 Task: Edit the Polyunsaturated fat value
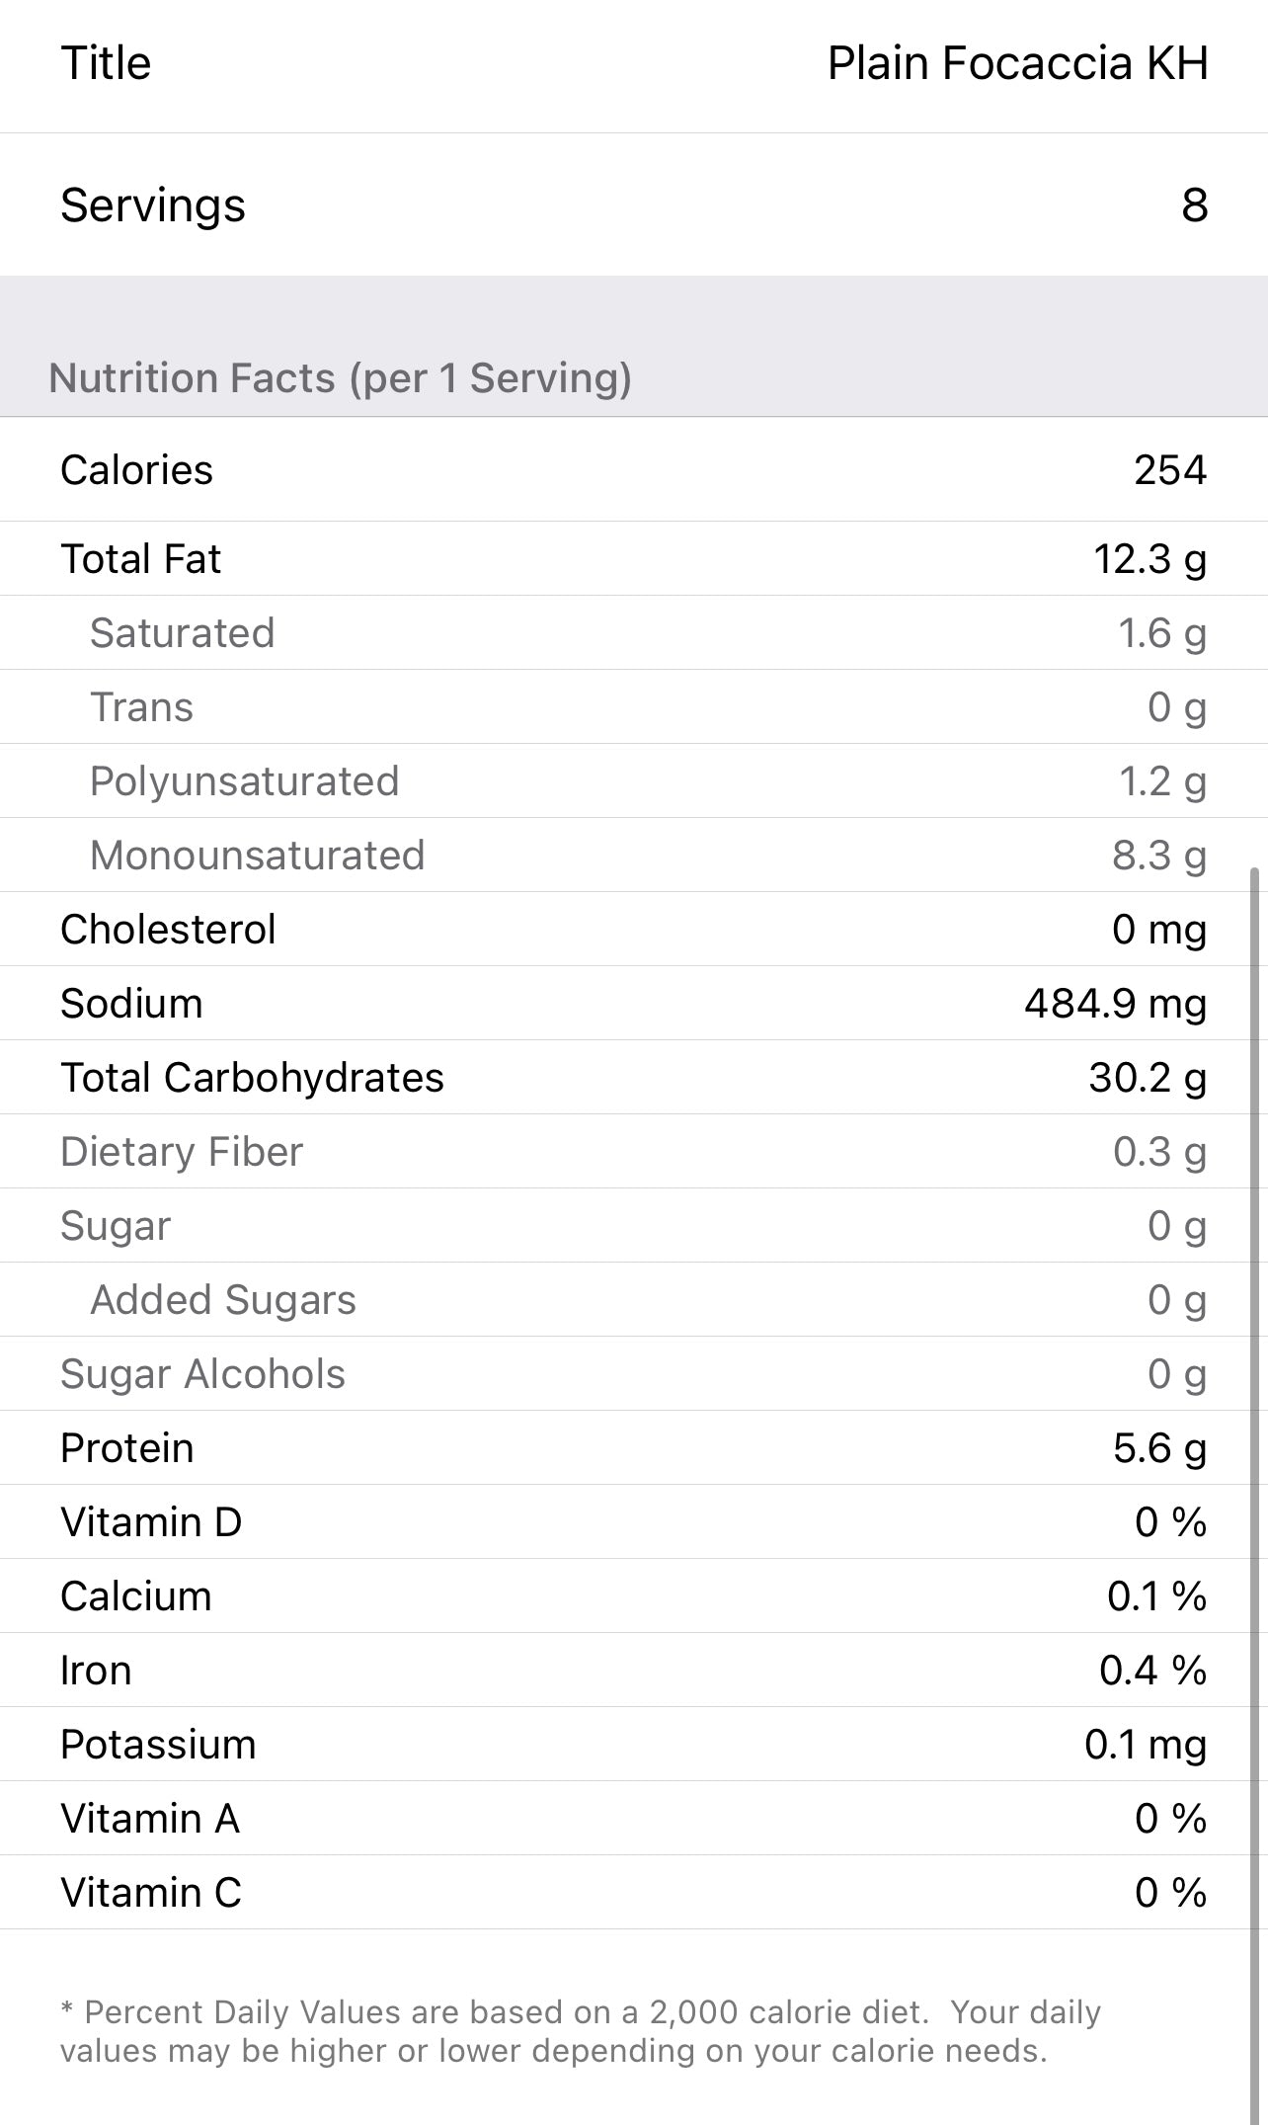pyautogui.click(x=1161, y=781)
